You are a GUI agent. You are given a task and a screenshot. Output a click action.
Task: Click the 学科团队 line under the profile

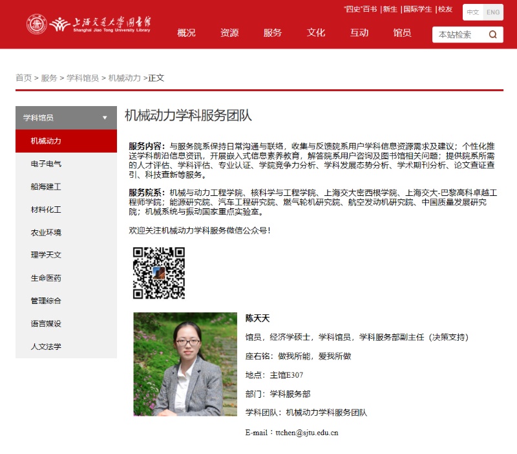(306, 413)
